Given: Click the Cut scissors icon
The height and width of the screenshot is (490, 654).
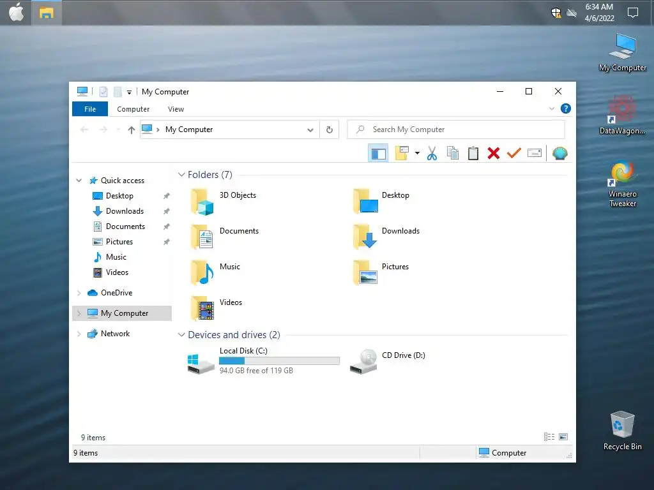Looking at the screenshot, I should (432, 153).
